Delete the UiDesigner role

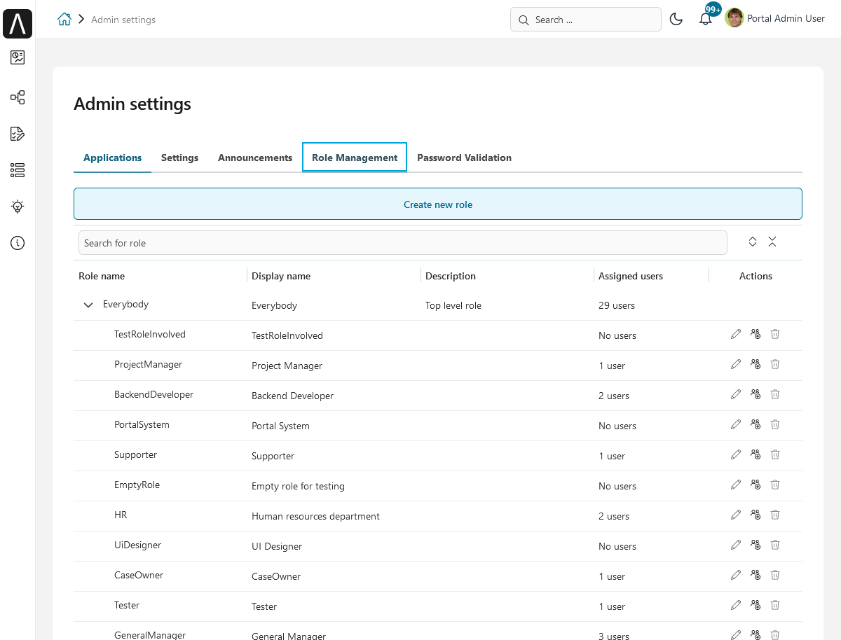(x=775, y=545)
